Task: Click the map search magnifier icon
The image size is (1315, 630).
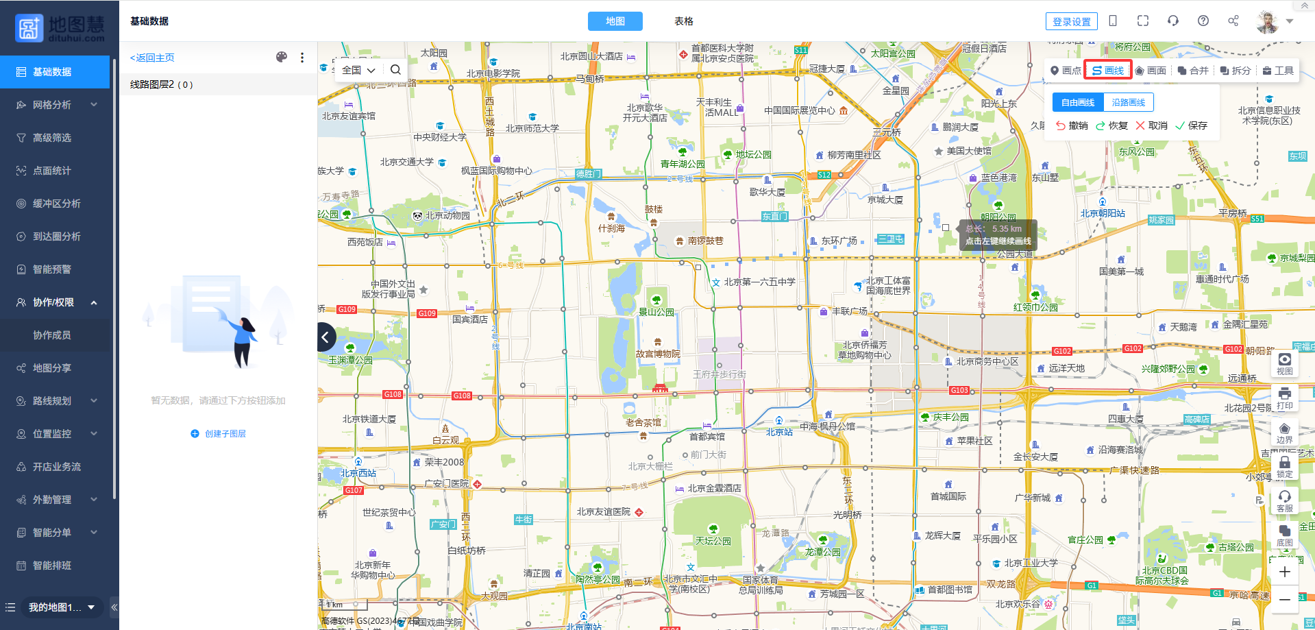Action: tap(395, 70)
